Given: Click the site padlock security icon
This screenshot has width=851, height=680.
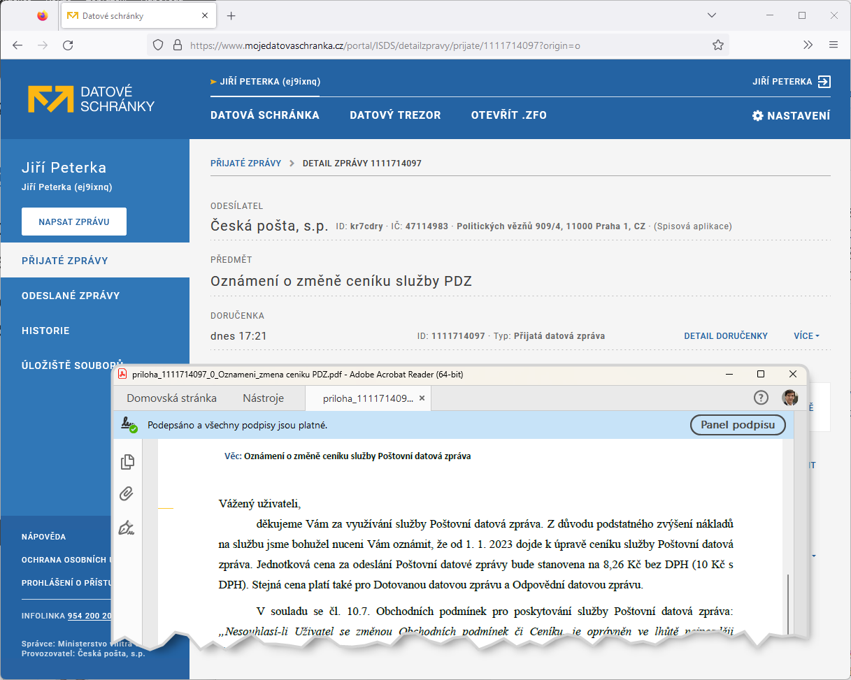Looking at the screenshot, I should [177, 45].
